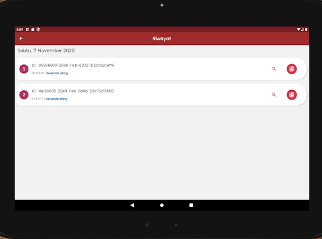Image resolution: width=322 pixels, height=239 pixels.
Task: Tap the Sabtu, 7 November 2020 date heading
Action: [x=46, y=50]
